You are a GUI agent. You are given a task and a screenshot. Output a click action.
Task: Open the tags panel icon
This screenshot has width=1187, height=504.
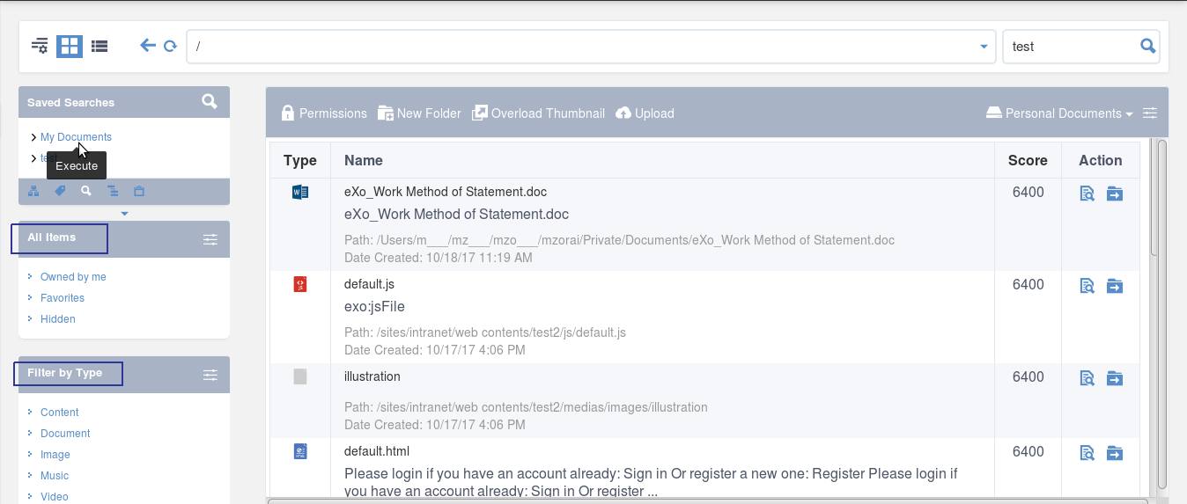[60, 191]
